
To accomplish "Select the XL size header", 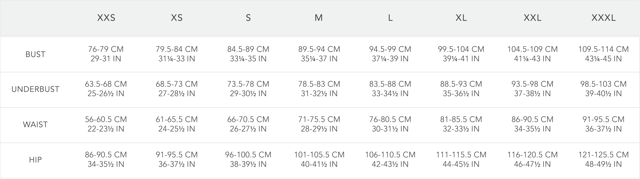I will click(x=461, y=18).
